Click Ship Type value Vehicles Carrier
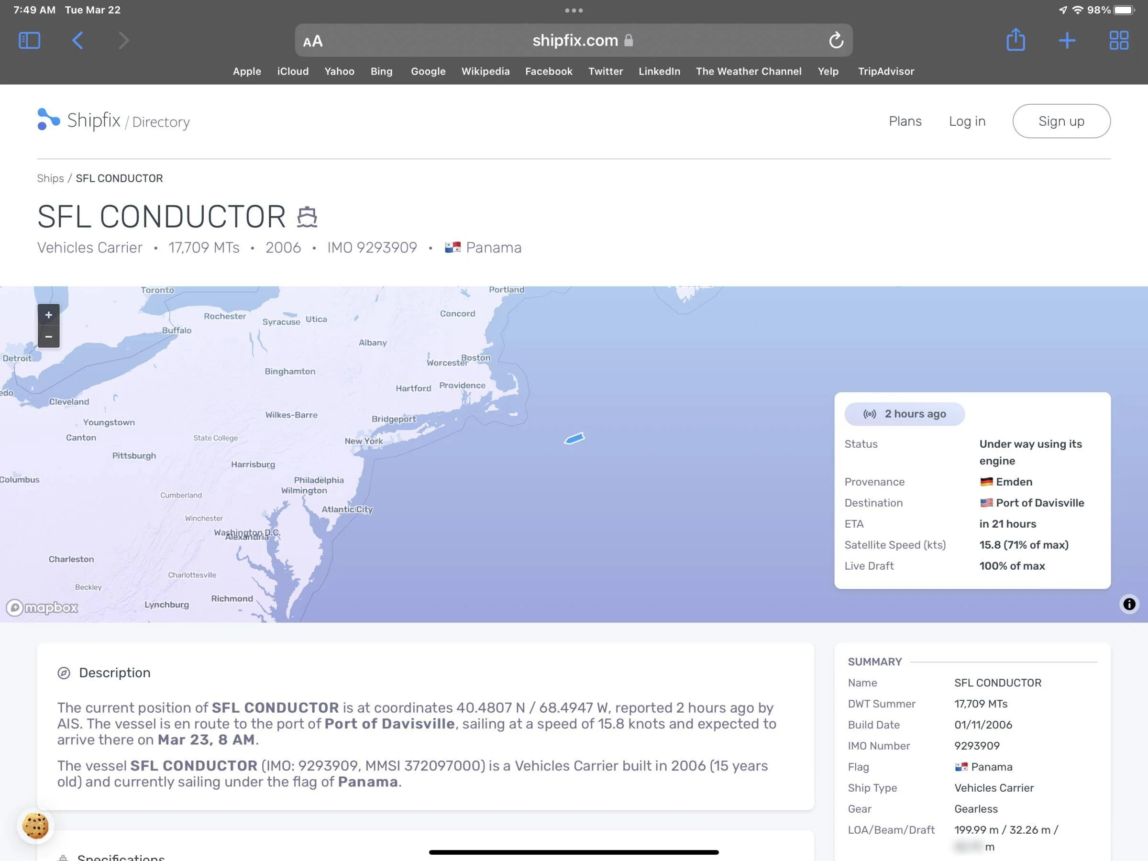 click(x=994, y=788)
